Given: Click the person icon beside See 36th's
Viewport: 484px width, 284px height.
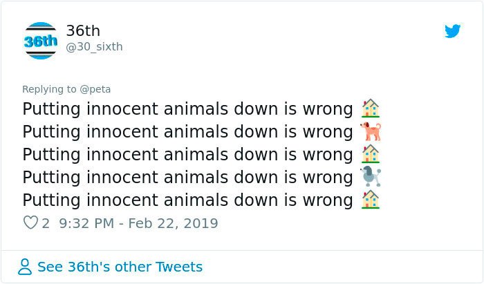Looking at the screenshot, I should (25, 267).
